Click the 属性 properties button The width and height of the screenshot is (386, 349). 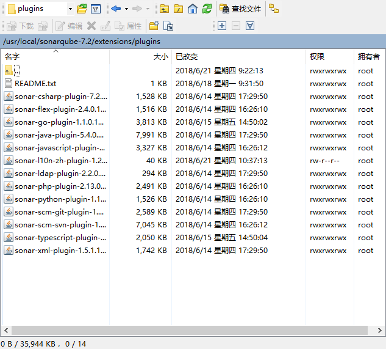[128, 26]
